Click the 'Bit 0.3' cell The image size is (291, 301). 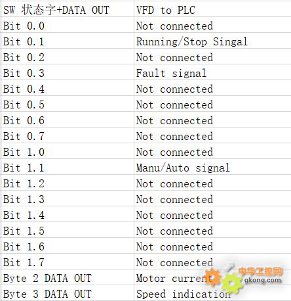(68, 72)
